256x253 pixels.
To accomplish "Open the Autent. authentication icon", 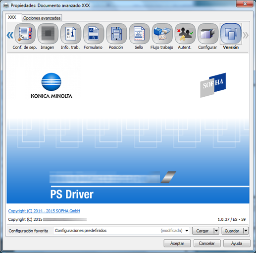I will (x=185, y=34).
